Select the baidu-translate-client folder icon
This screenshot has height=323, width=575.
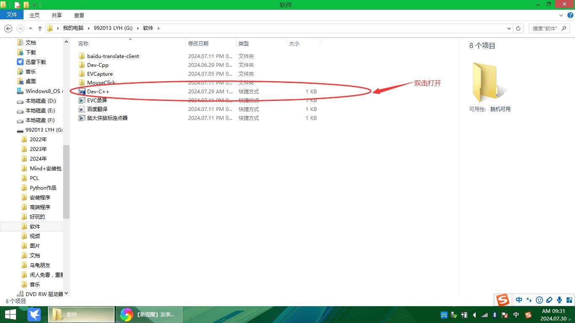point(82,56)
